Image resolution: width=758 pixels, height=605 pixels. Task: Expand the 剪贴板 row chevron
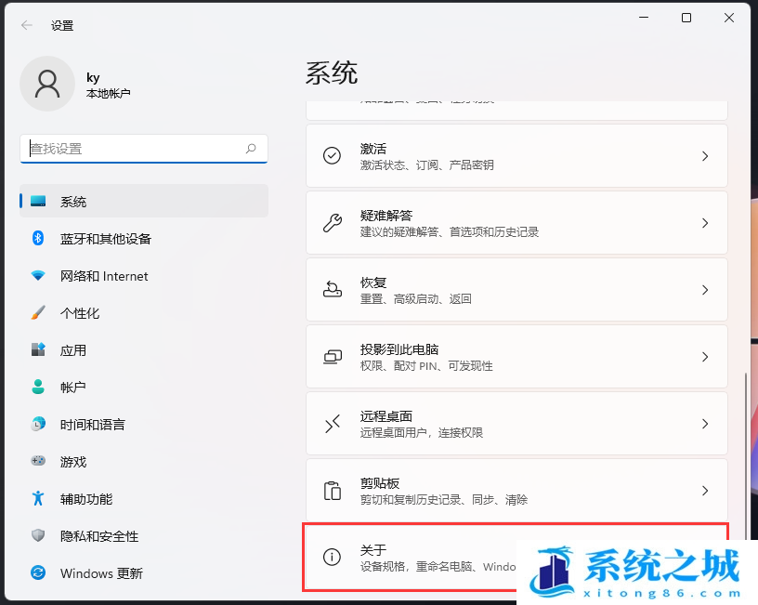point(705,491)
